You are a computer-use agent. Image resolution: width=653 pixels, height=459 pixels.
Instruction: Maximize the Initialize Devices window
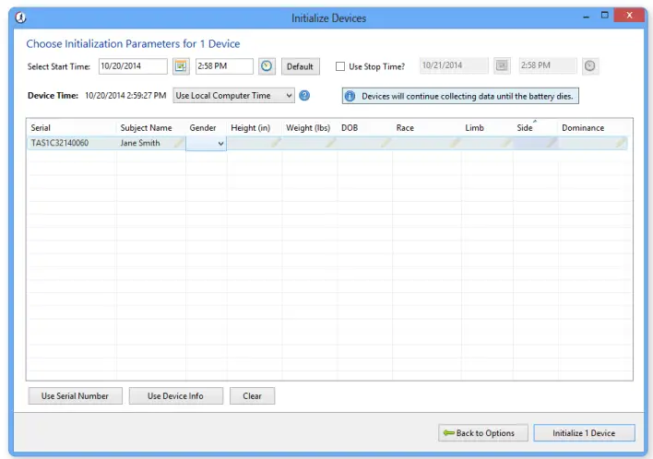(x=605, y=16)
